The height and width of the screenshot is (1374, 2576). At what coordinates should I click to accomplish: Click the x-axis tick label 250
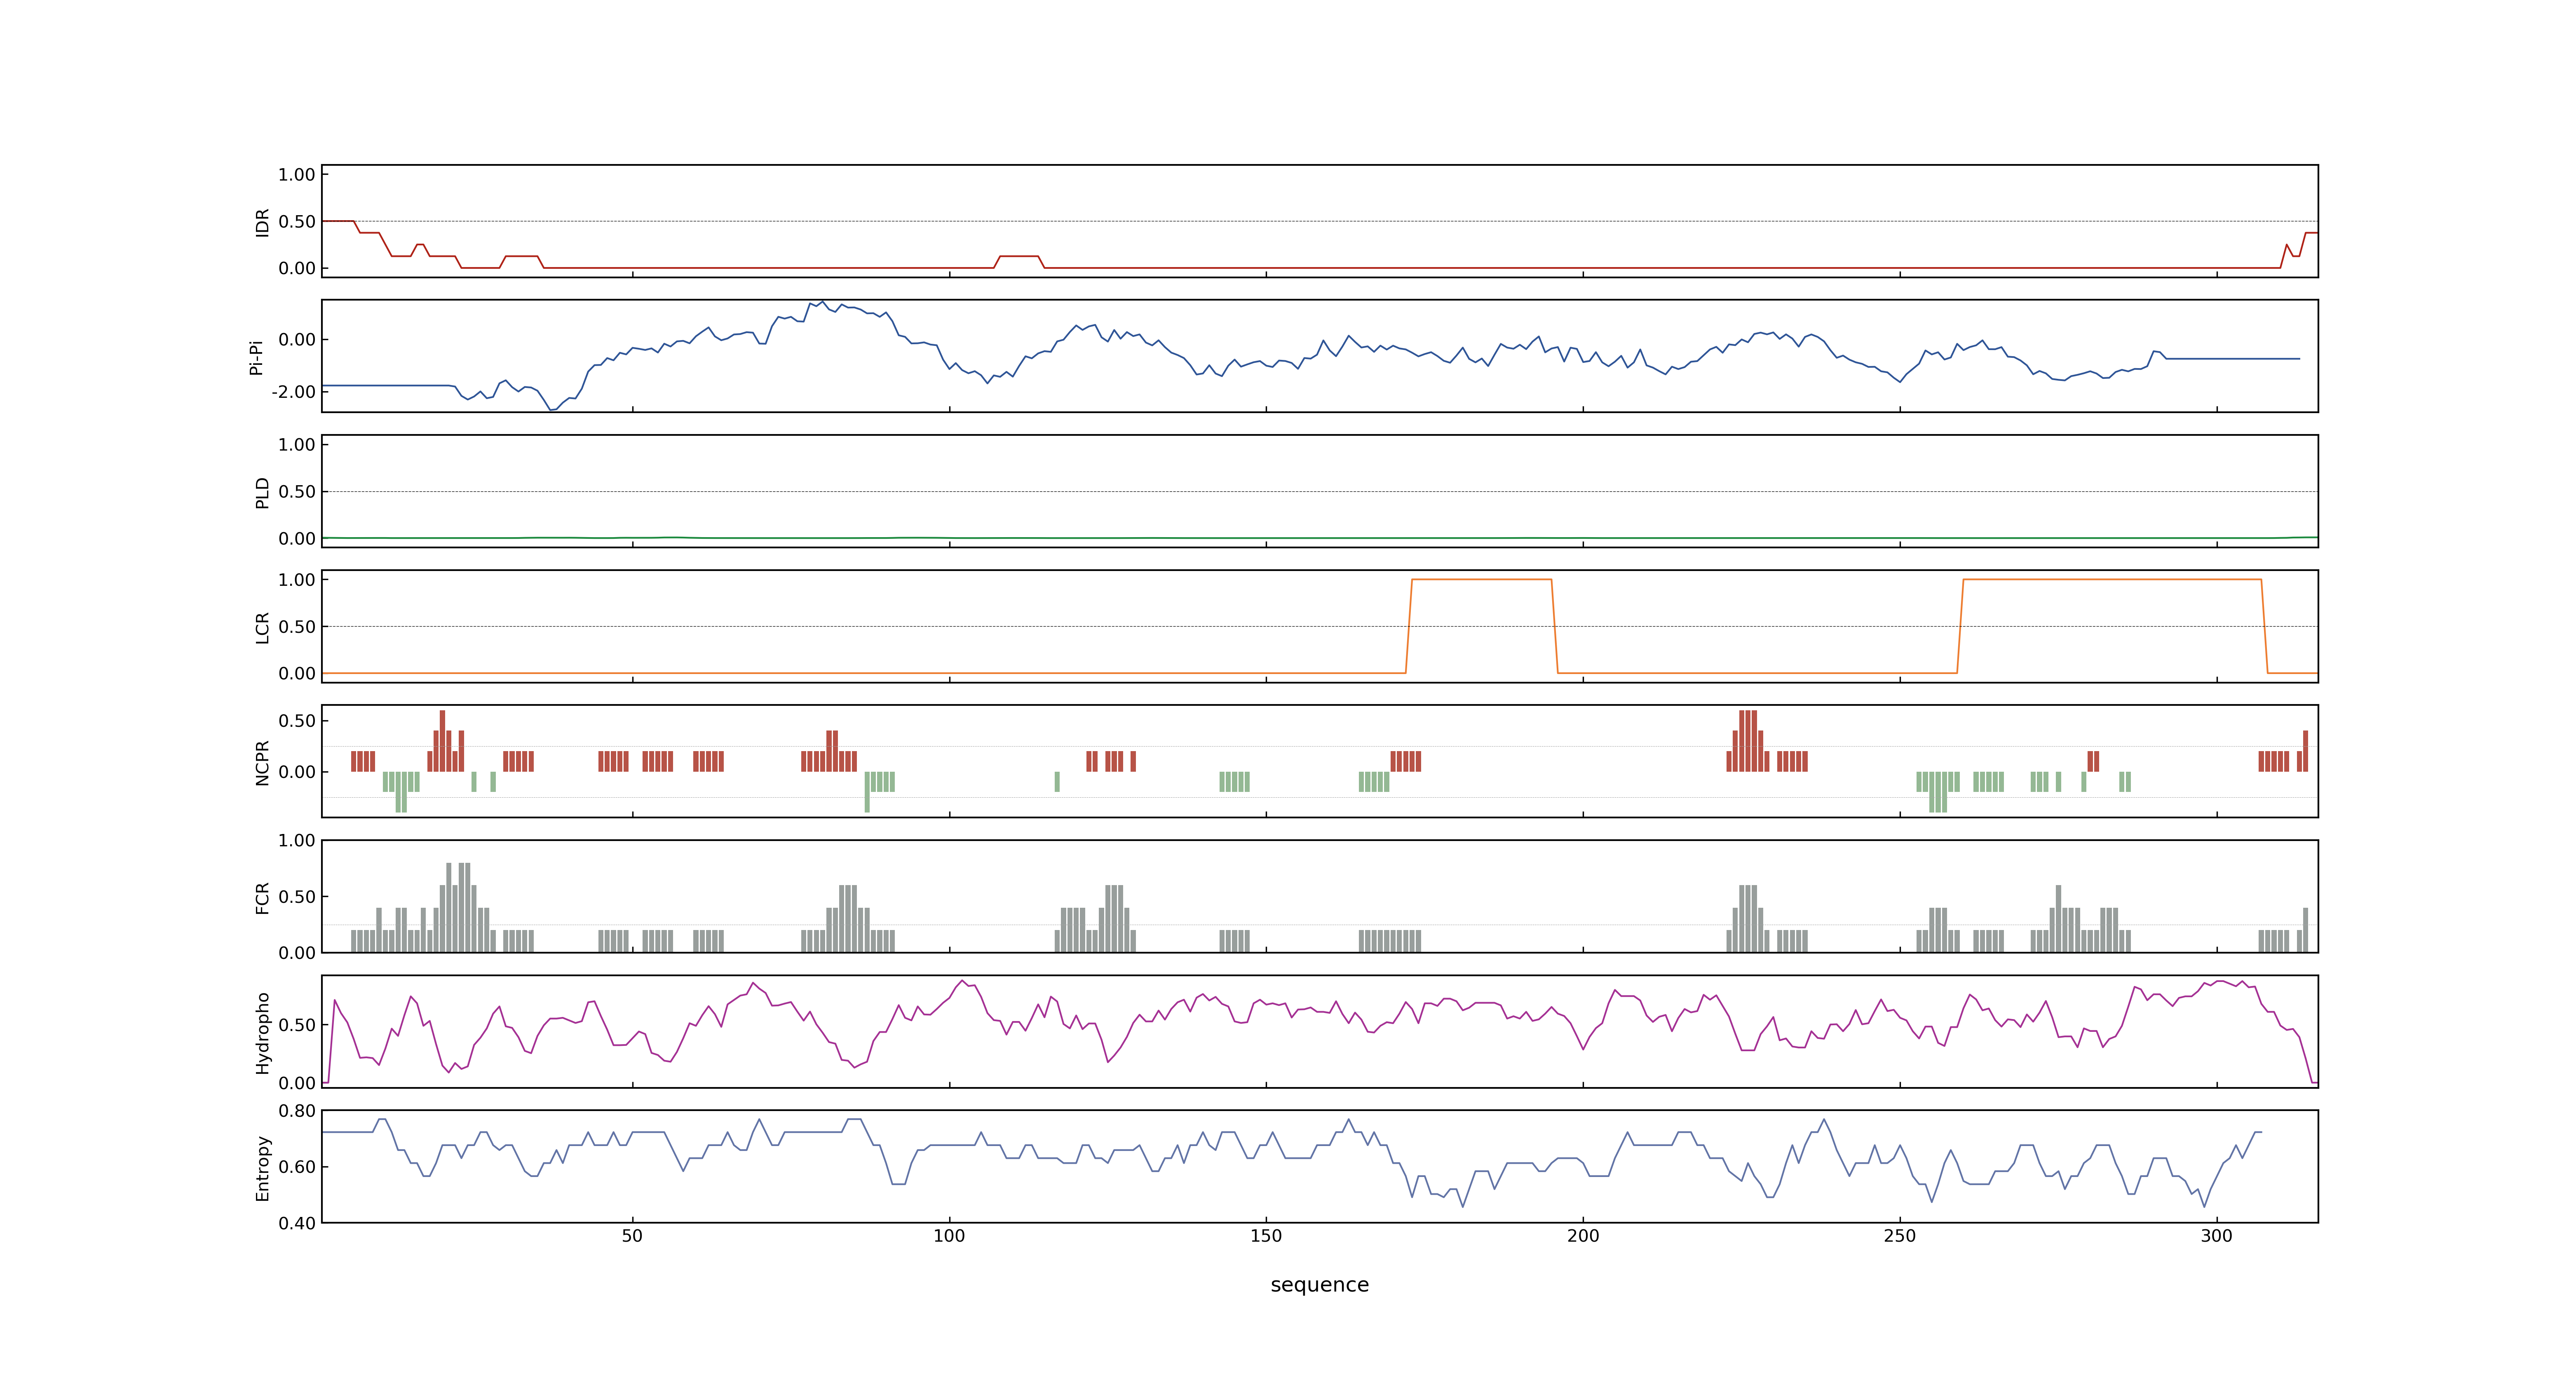click(x=1900, y=1236)
